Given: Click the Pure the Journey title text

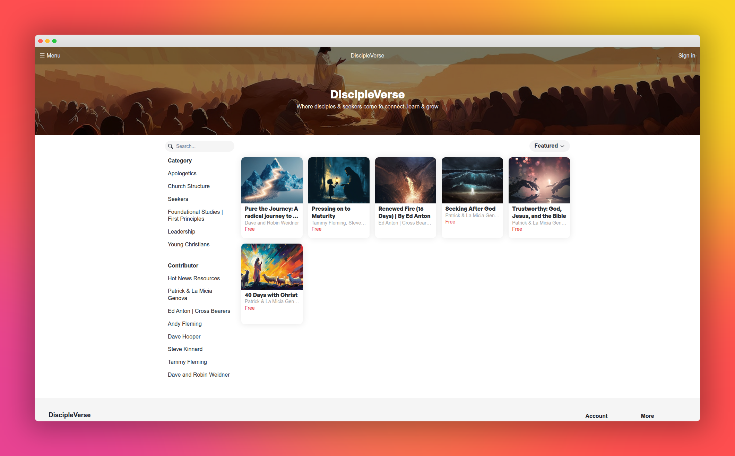Looking at the screenshot, I should coord(271,212).
